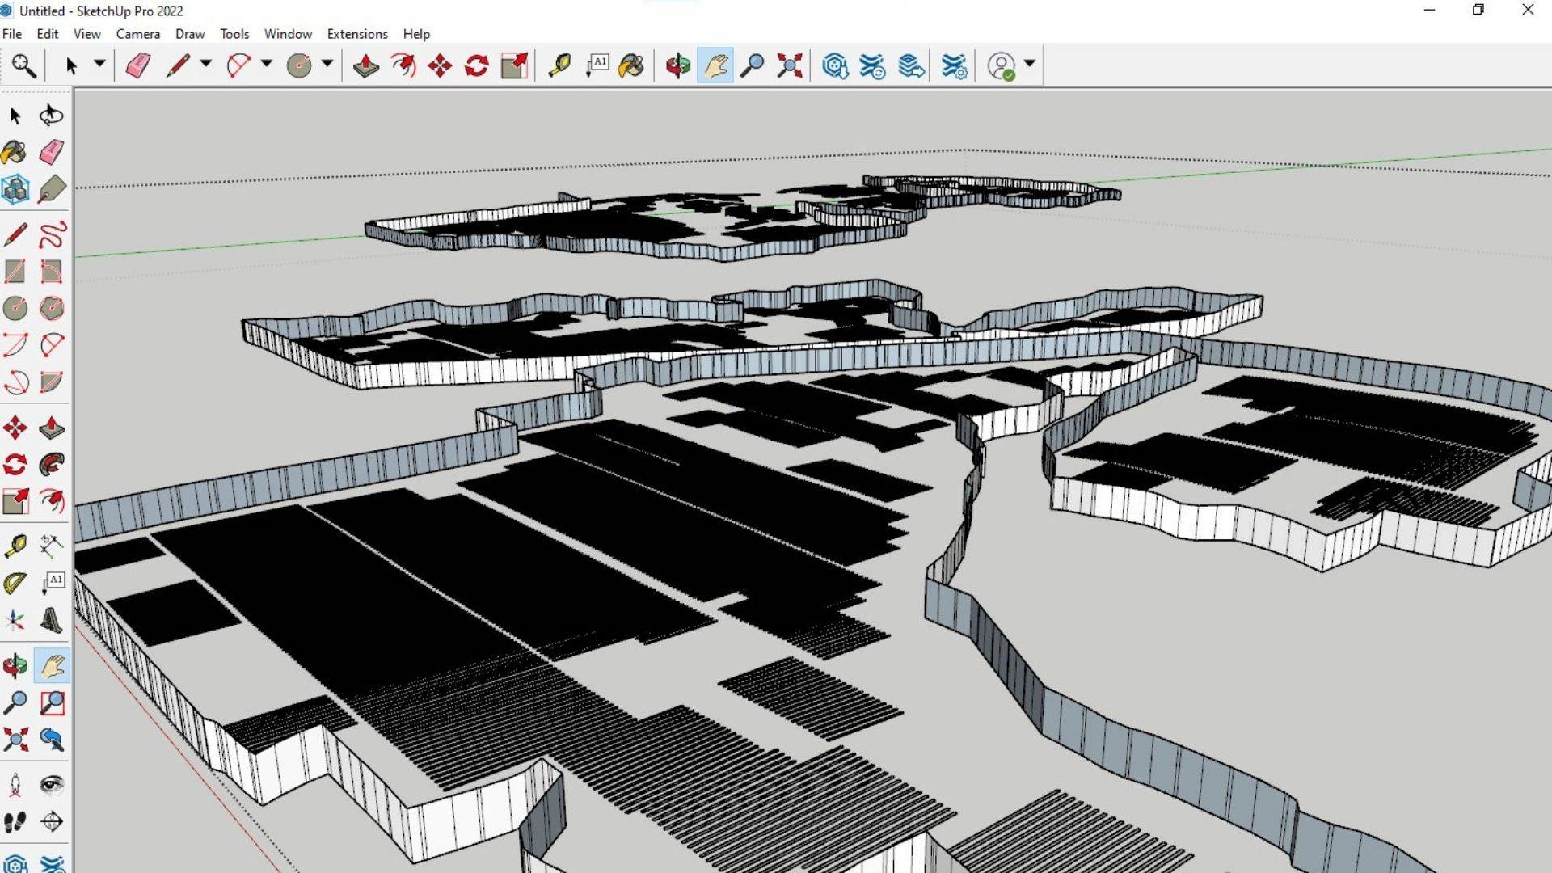
Task: Open the Extensions menu
Action: [356, 34]
